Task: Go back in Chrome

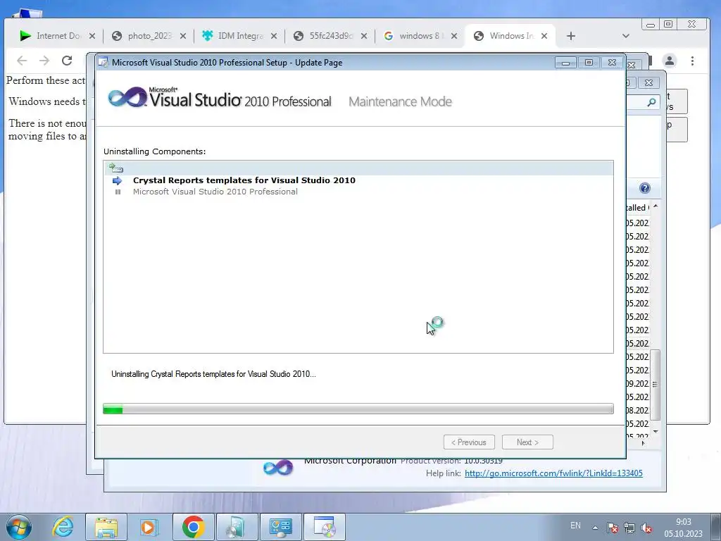Action: (x=22, y=61)
